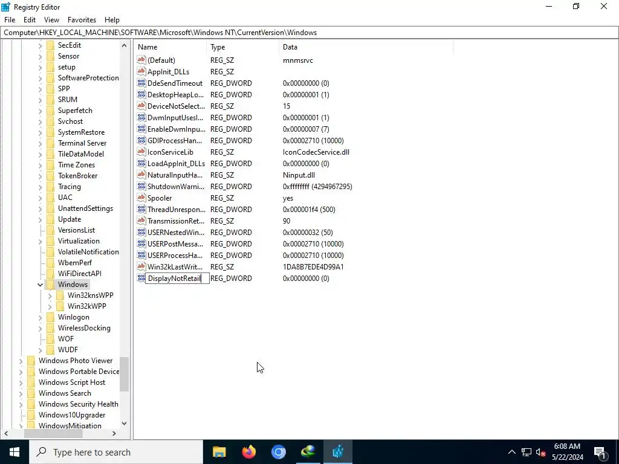The height and width of the screenshot is (464, 619).
Task: Select the Windows Search key
Action: click(65, 393)
